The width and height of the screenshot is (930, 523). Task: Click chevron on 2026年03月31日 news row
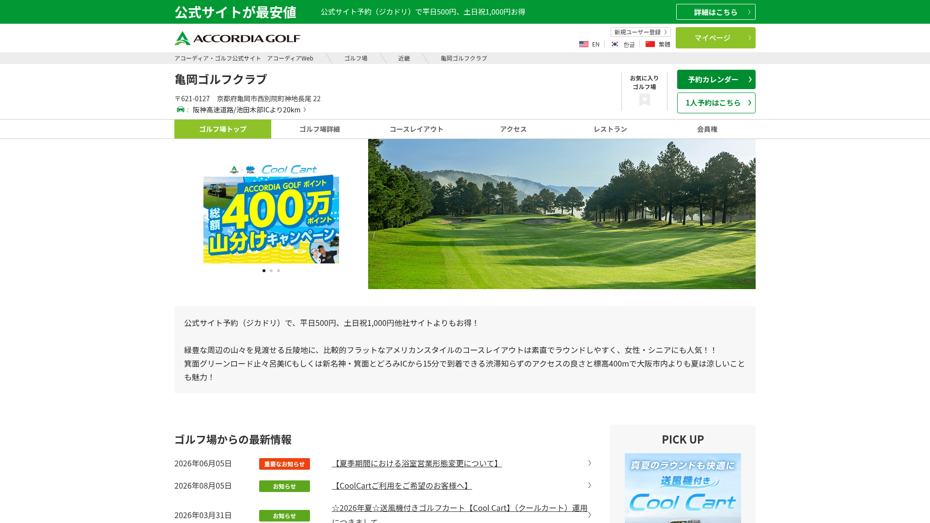[589, 515]
